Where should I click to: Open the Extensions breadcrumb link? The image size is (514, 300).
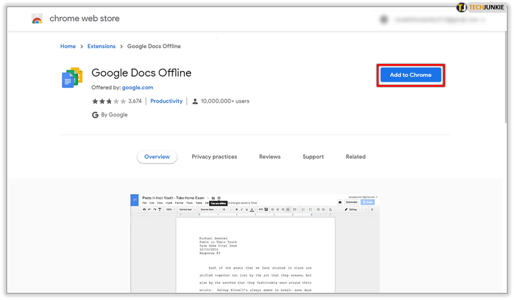pyautogui.click(x=101, y=46)
